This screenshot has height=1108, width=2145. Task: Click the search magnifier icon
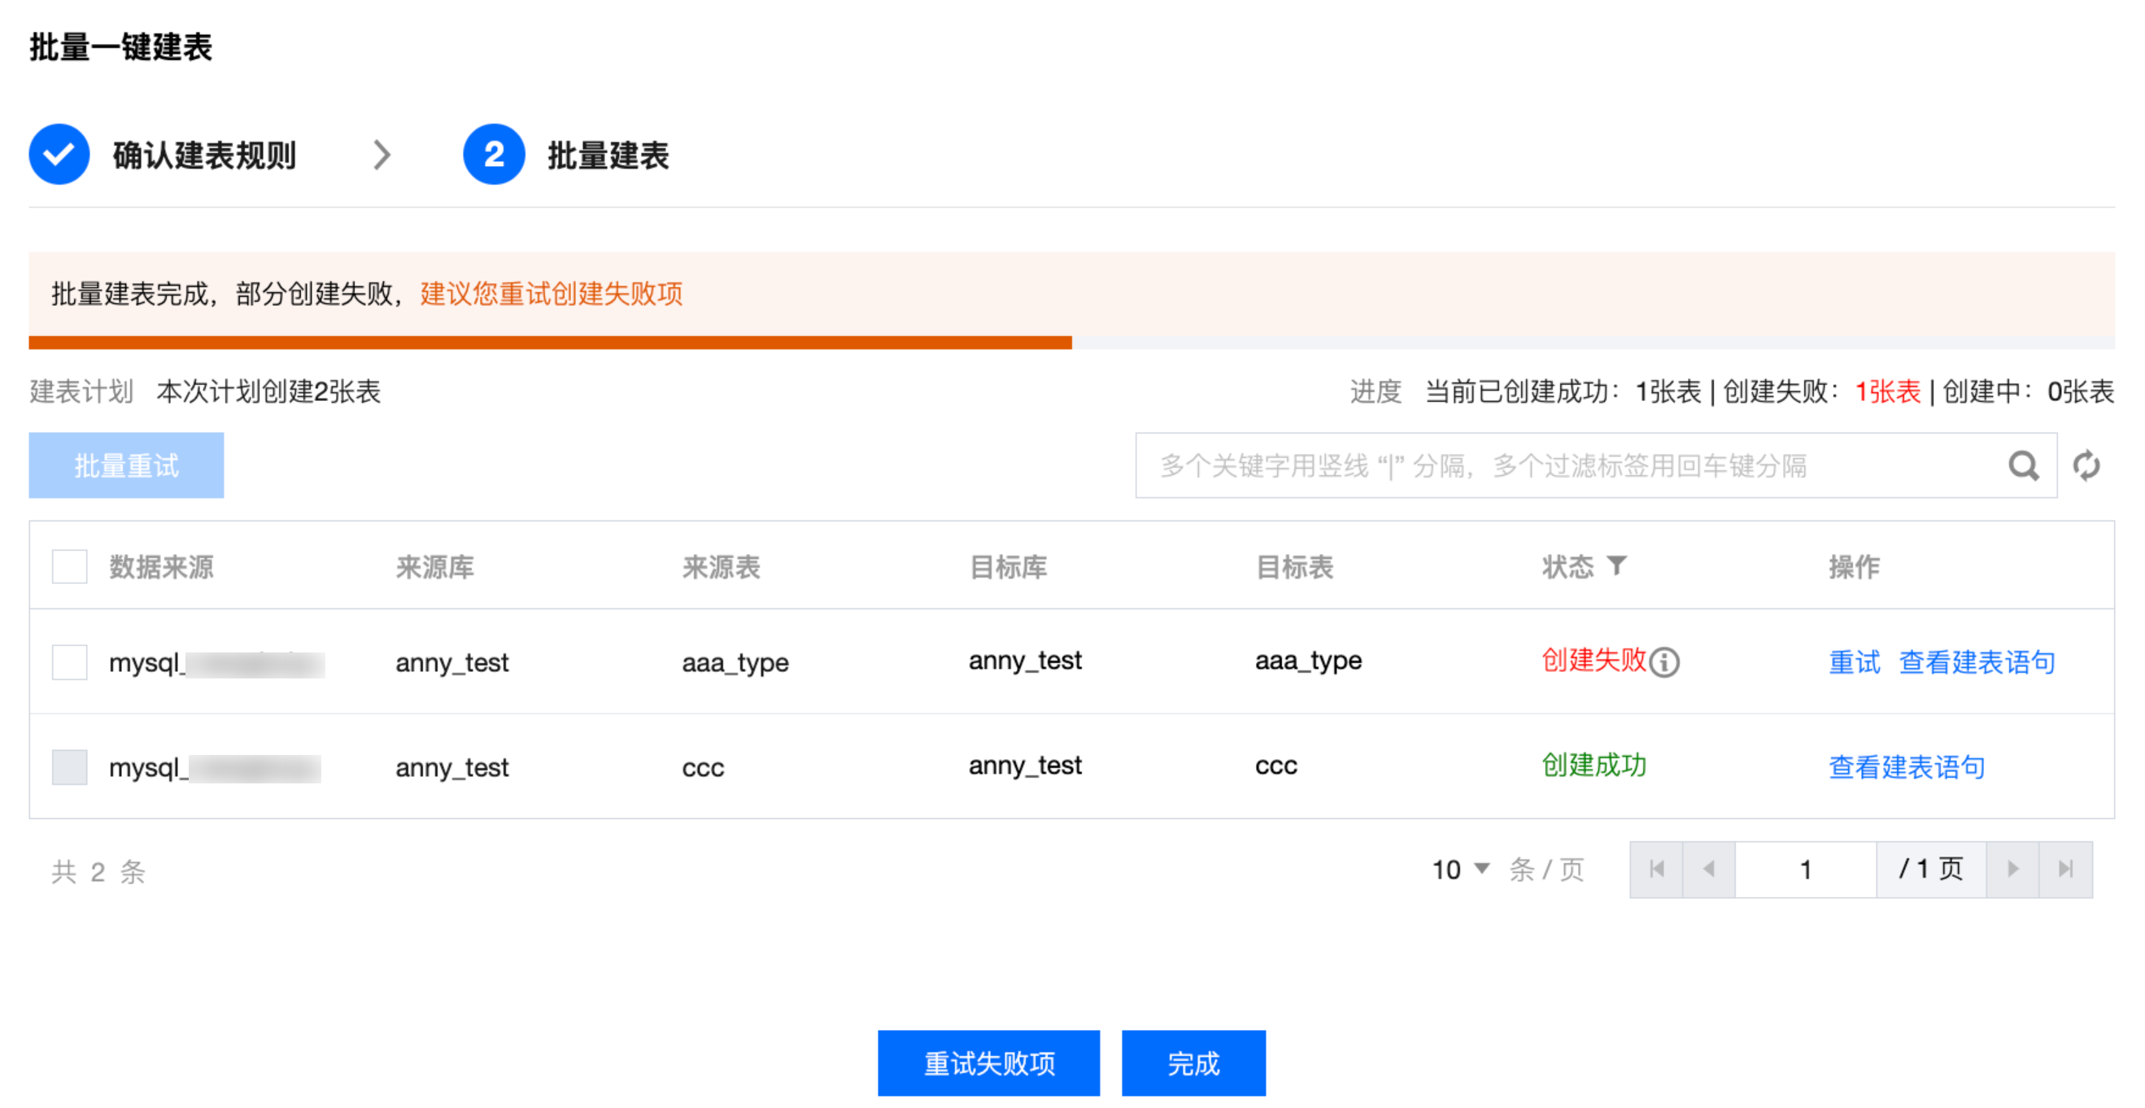click(x=2023, y=465)
